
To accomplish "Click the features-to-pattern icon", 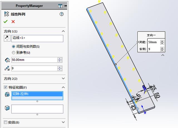I will click(7, 94).
